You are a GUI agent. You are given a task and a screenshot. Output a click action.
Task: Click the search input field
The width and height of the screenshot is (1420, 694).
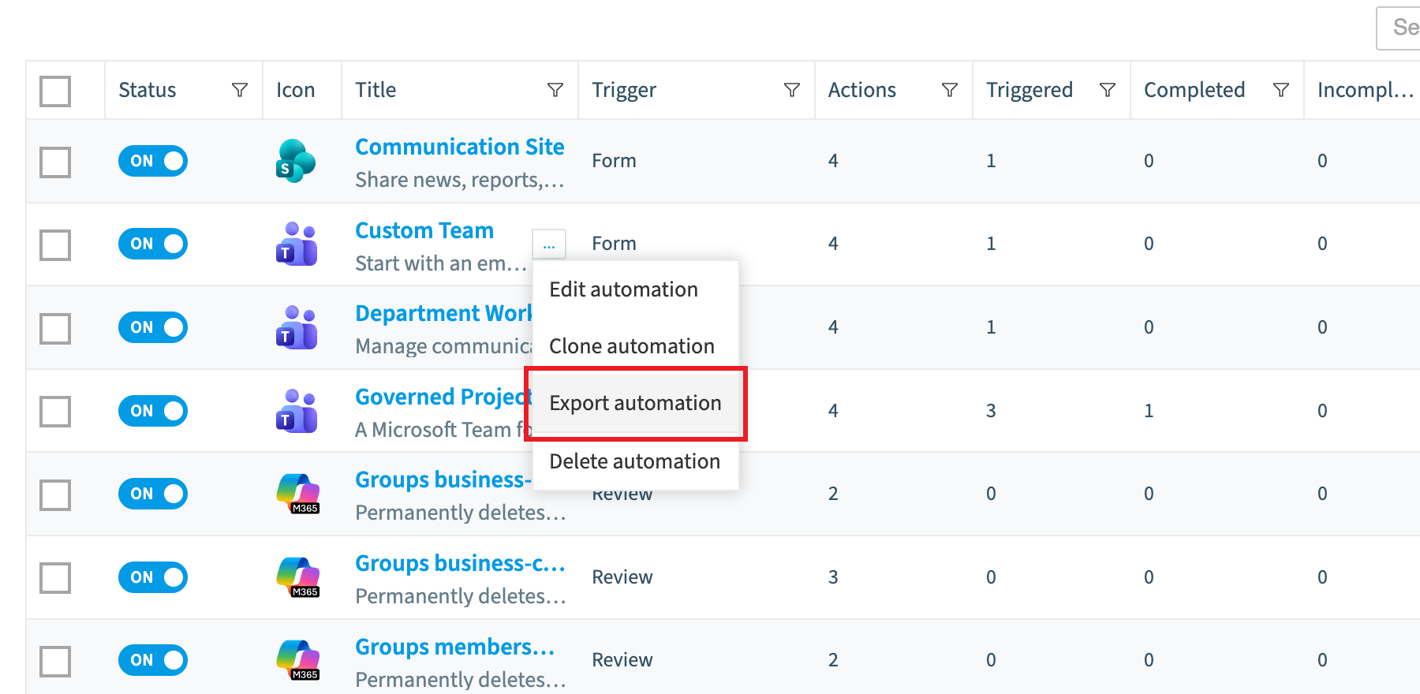[x=1399, y=28]
